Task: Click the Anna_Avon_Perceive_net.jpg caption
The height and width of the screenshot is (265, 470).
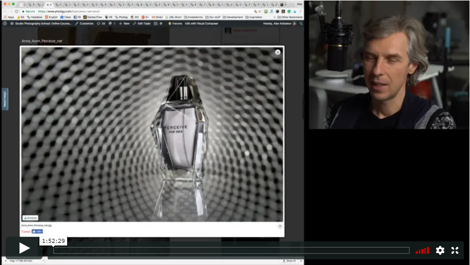Action: pyautogui.click(x=36, y=225)
